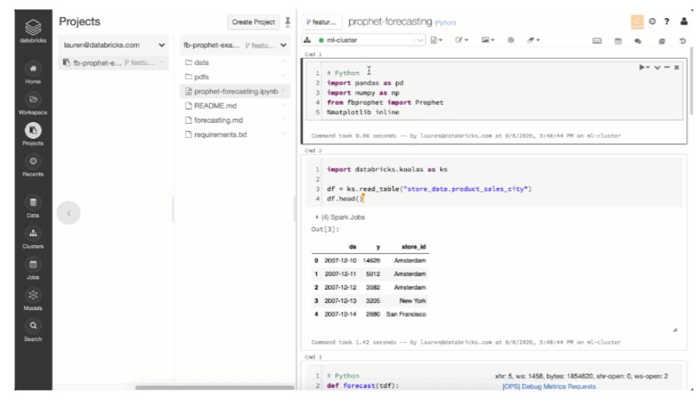
Task: Open the notebook schedule calendar icon
Action: pos(618,41)
